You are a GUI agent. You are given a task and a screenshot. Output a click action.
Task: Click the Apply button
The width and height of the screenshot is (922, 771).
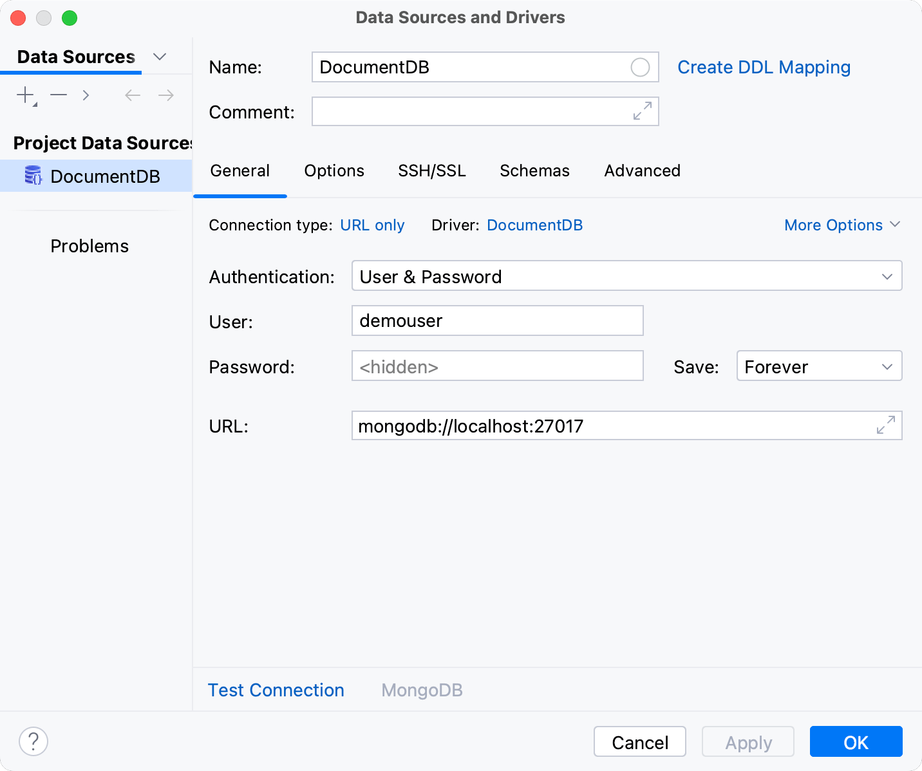click(748, 741)
